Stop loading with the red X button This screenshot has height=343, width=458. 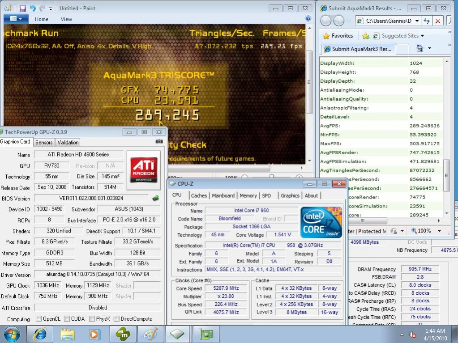click(437, 21)
